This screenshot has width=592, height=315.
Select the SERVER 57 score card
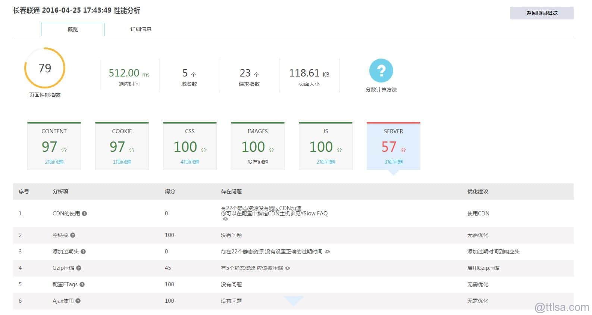[x=394, y=146]
